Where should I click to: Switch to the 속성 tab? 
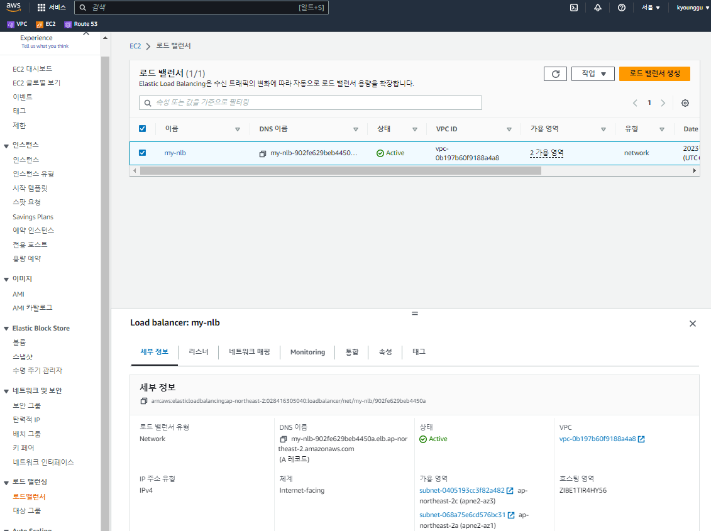point(385,352)
